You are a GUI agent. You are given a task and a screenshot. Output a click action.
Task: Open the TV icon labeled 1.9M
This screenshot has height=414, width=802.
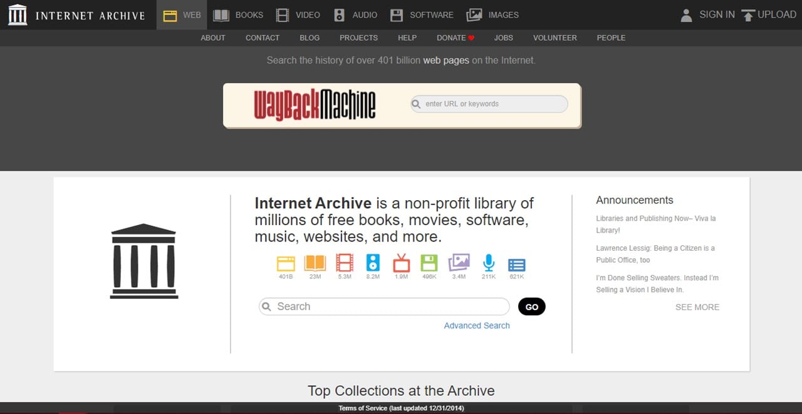[x=402, y=263]
